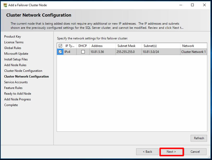Image resolution: width=212 pixels, height=160 pixels.
Task: Click the Cluster Network 1 cell
Action: click(x=193, y=52)
